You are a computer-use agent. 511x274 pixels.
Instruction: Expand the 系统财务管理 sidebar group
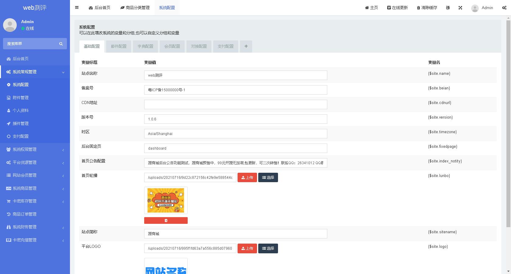point(35,227)
